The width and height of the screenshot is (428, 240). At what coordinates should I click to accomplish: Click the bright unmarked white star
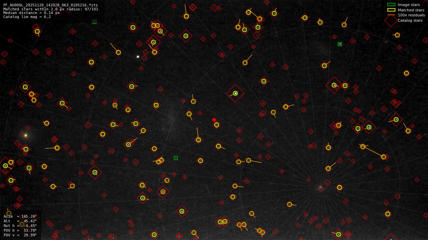138,57
